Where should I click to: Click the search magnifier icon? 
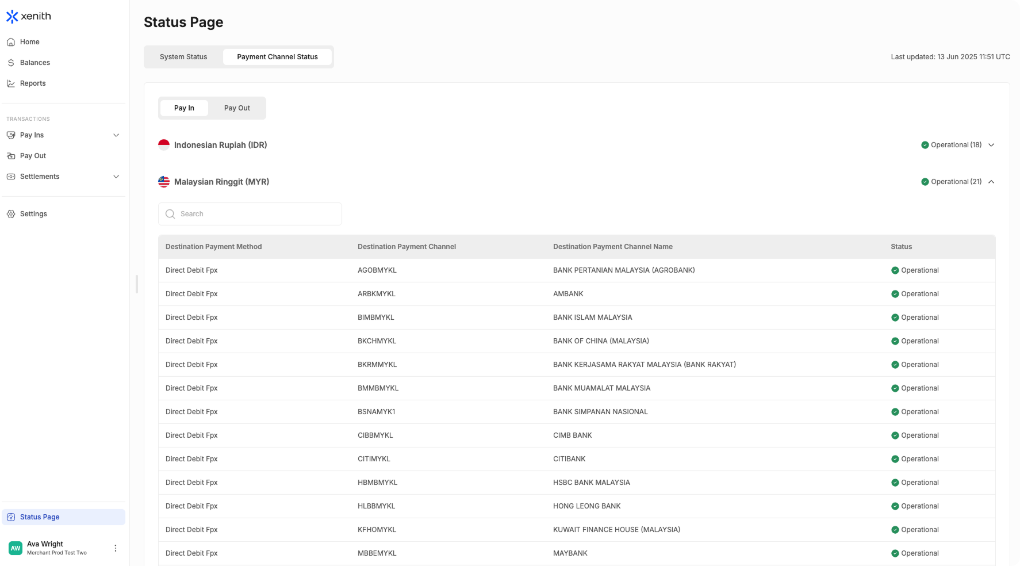pos(170,214)
